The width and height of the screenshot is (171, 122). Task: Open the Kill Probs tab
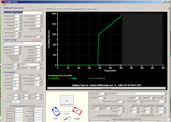pos(68,9)
